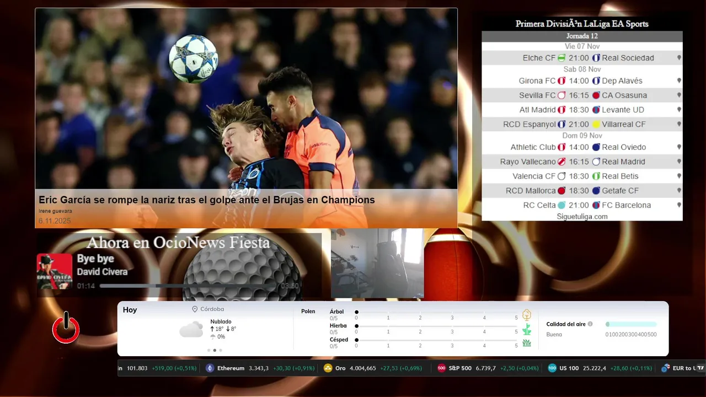Open stadium pin for Girona FC match

[x=679, y=81]
